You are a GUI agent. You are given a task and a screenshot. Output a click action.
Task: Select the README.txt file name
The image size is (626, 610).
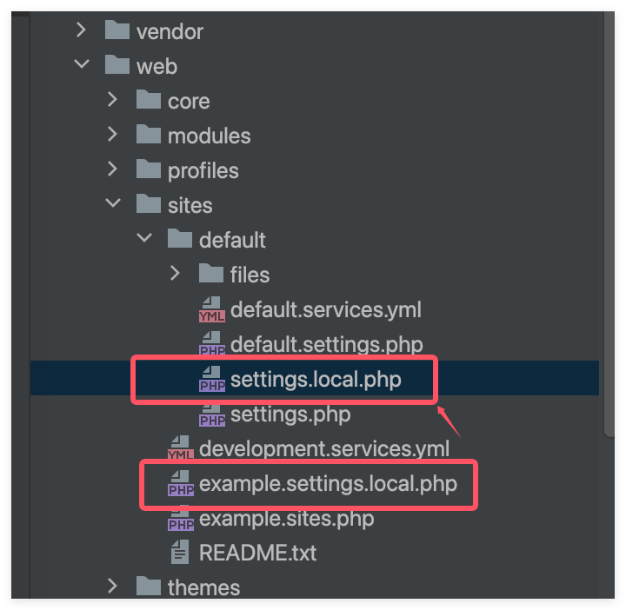(257, 553)
